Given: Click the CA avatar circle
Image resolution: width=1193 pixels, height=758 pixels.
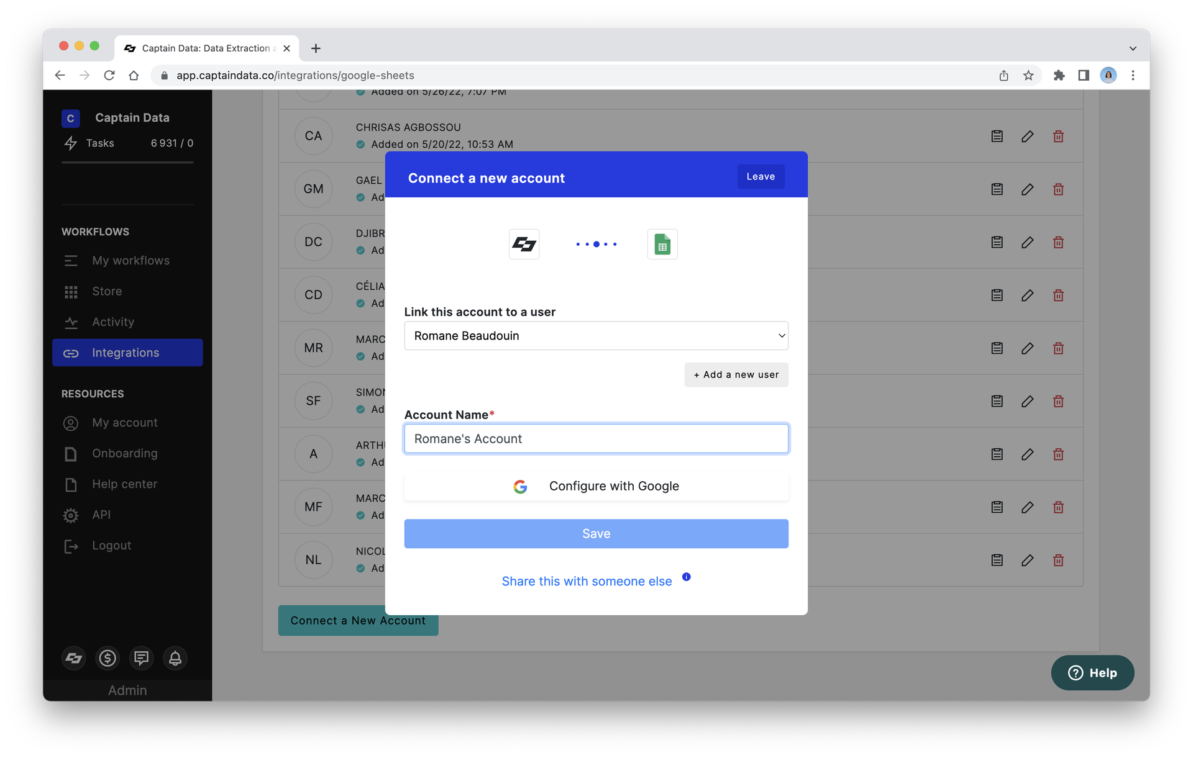Looking at the screenshot, I should (x=313, y=136).
